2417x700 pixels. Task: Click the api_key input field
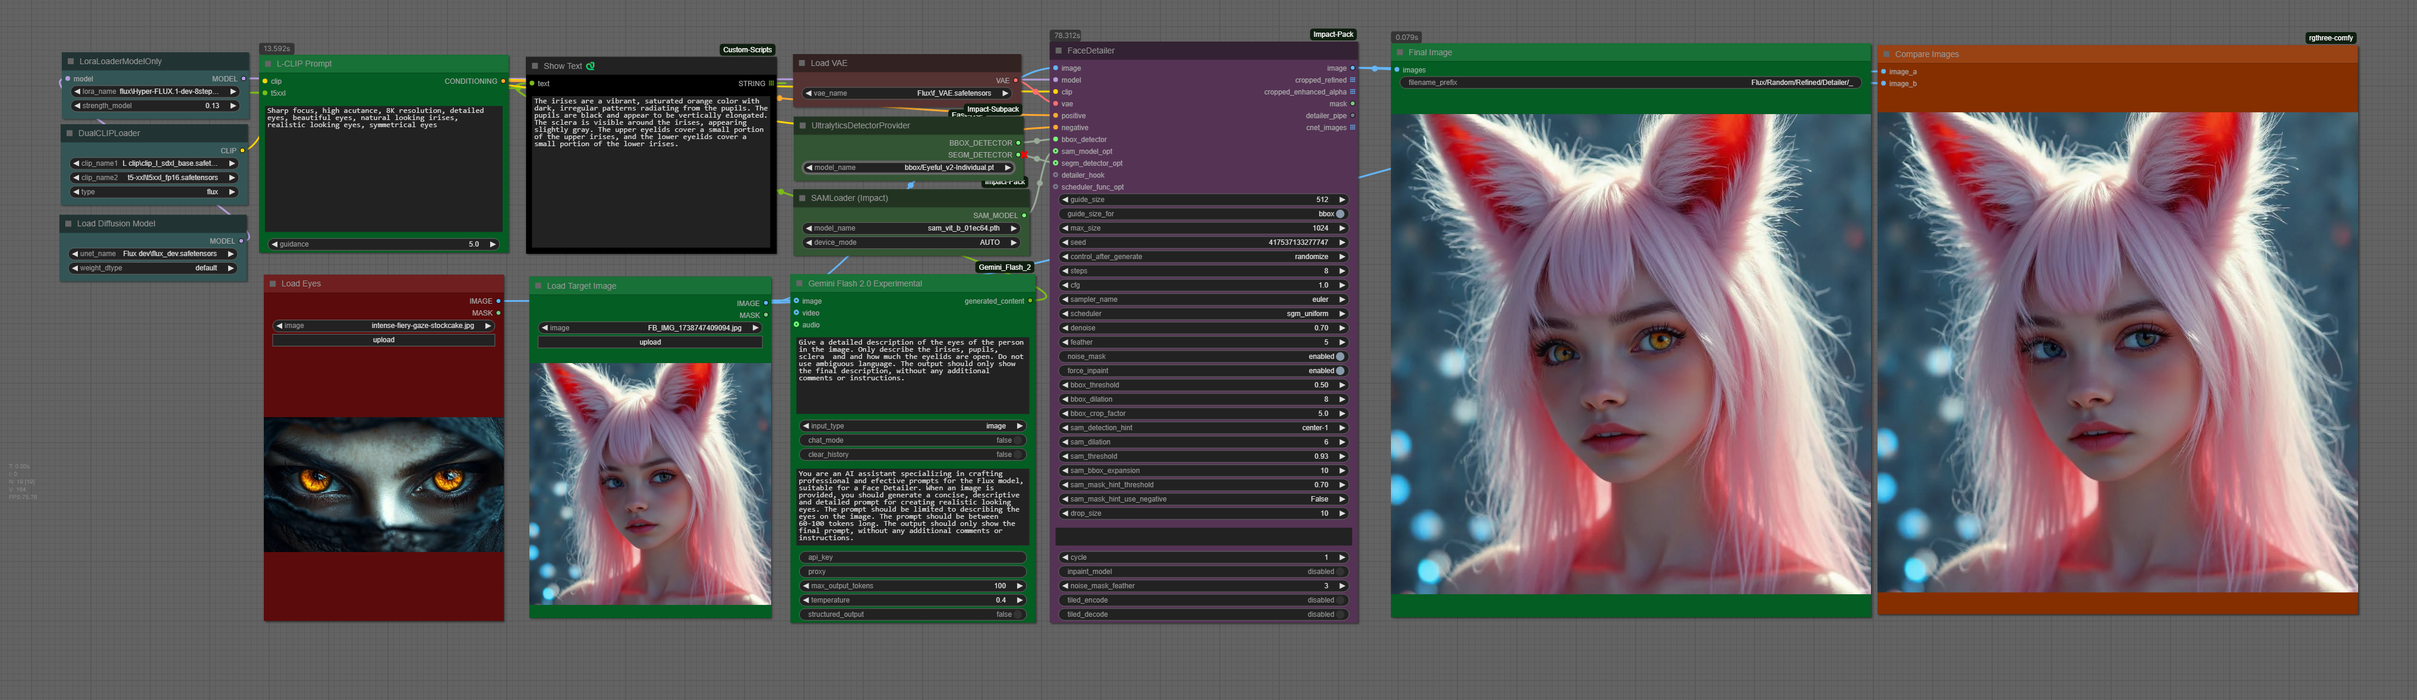point(913,557)
